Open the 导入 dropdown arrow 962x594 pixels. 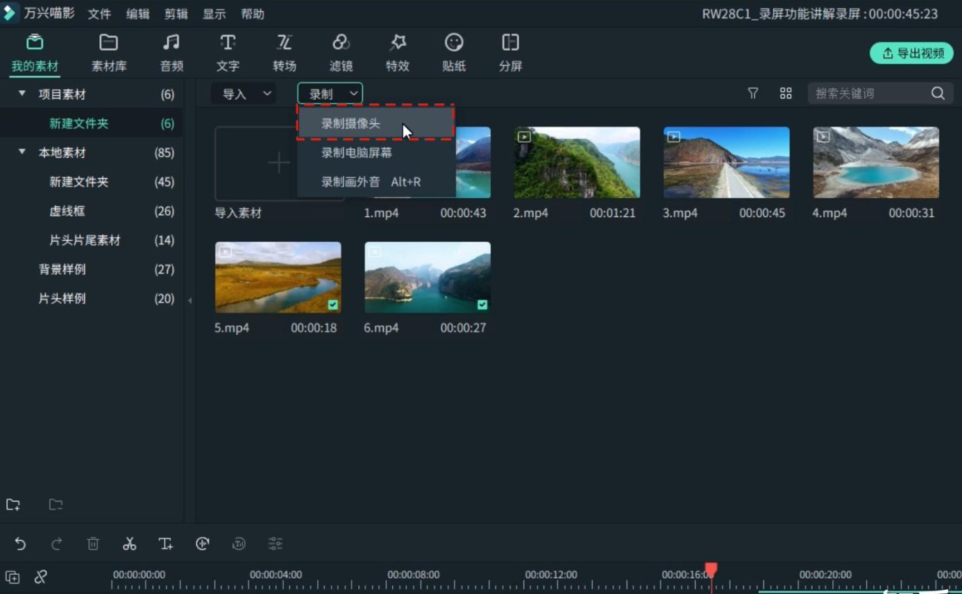click(x=266, y=93)
